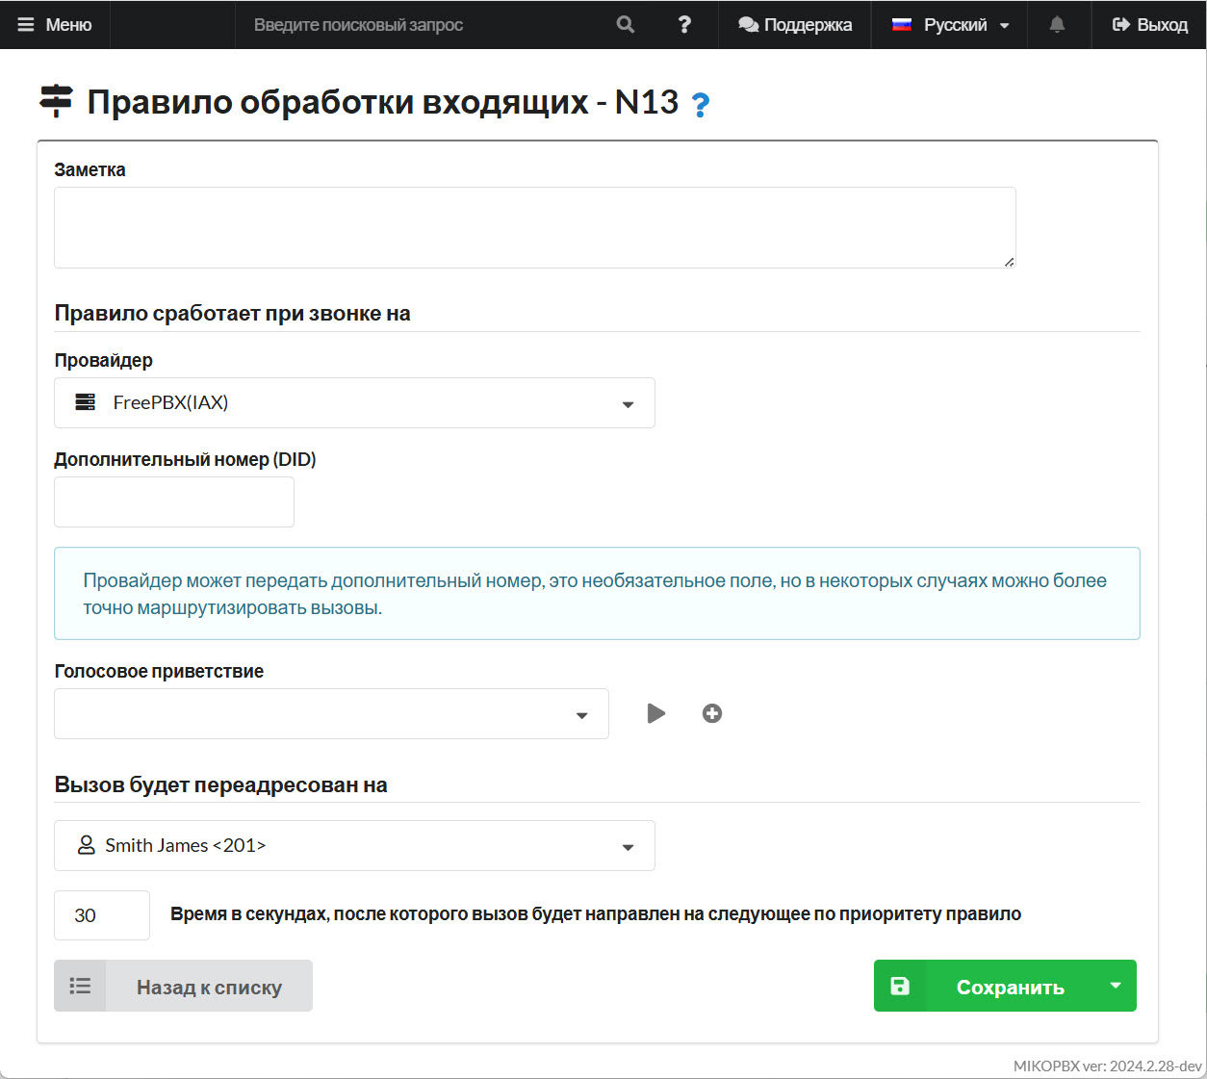Open help via top bar question mark
The height and width of the screenshot is (1079, 1207).
click(x=684, y=25)
